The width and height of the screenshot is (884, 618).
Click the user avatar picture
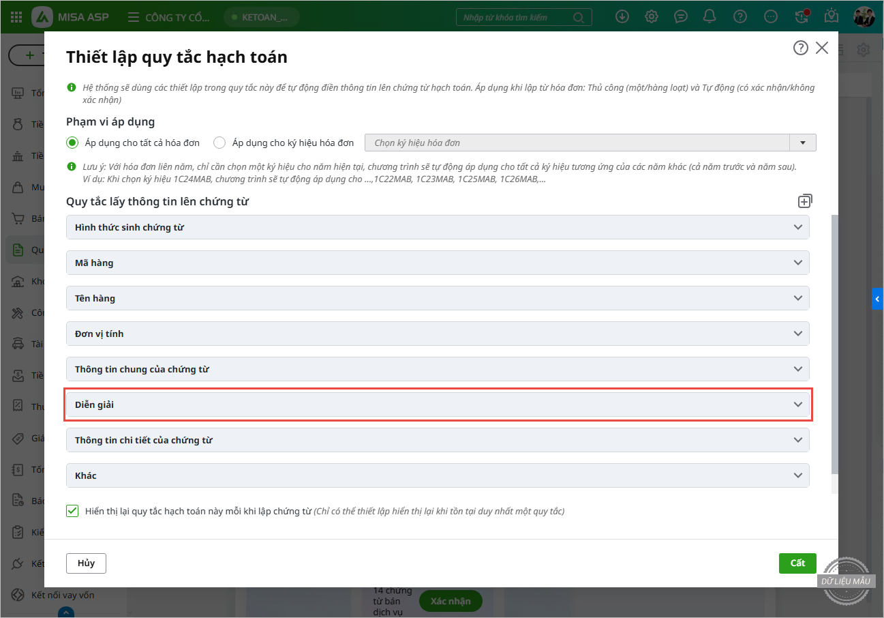pyautogui.click(x=864, y=16)
